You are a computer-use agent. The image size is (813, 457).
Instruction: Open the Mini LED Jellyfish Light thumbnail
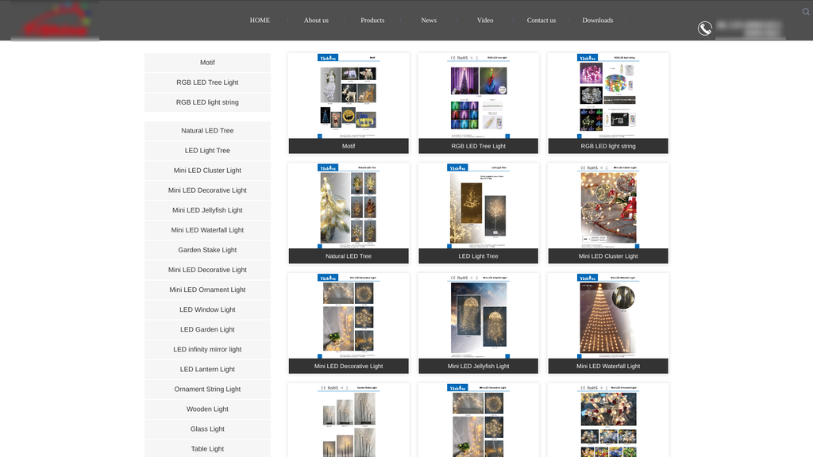(x=478, y=316)
